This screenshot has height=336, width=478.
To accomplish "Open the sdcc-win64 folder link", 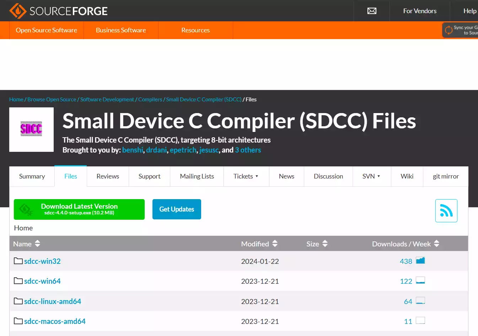I will click(42, 281).
